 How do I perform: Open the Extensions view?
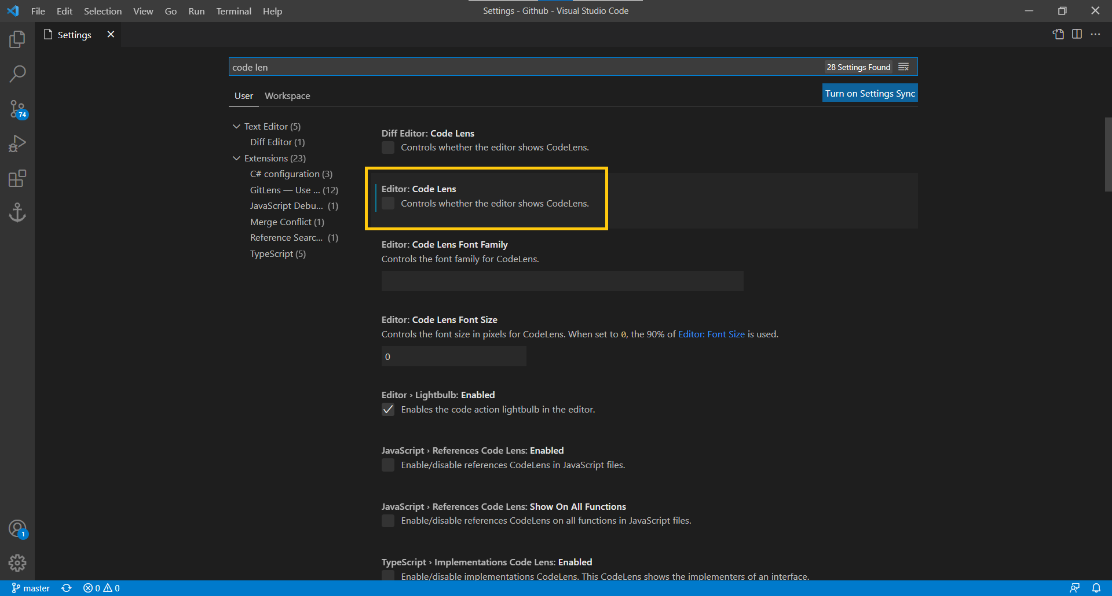click(x=17, y=178)
